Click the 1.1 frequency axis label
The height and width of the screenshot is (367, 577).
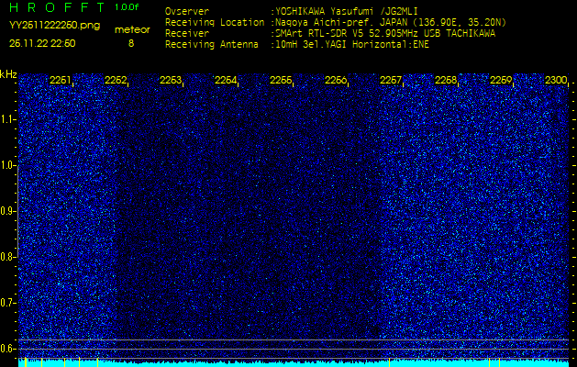pyautogui.click(x=7, y=119)
